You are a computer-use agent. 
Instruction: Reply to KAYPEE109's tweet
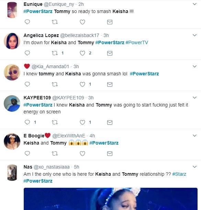pyautogui.click(x=27, y=122)
